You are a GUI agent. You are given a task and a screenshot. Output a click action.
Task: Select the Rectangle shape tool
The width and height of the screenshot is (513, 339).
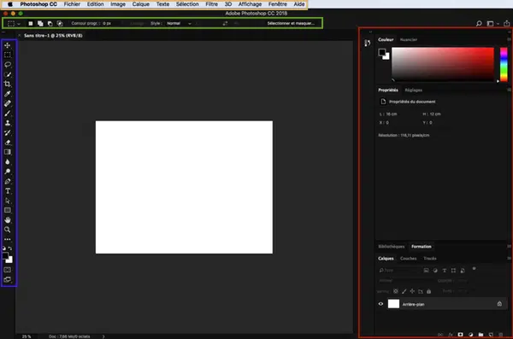tap(7, 210)
